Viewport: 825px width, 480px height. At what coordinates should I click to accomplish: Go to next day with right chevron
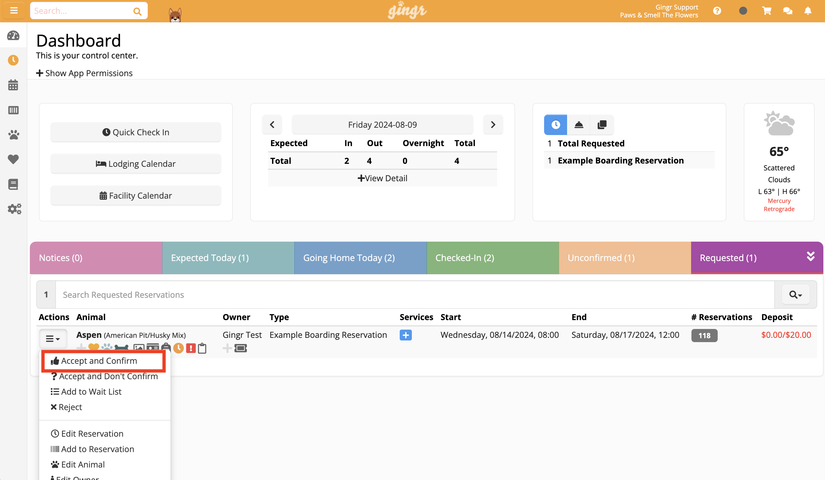(493, 125)
